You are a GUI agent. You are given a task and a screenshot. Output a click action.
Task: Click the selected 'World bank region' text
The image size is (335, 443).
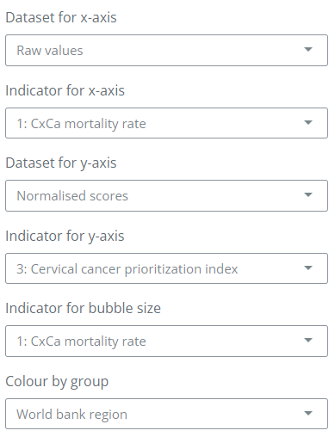pyautogui.click(x=71, y=415)
